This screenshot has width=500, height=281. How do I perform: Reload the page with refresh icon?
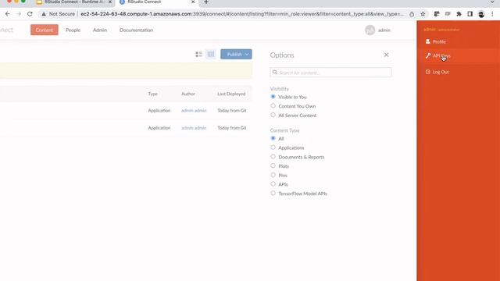coord(30,14)
